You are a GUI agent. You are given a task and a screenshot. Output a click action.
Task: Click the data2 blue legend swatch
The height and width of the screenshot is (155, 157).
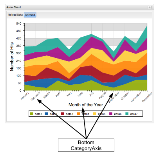47,114
